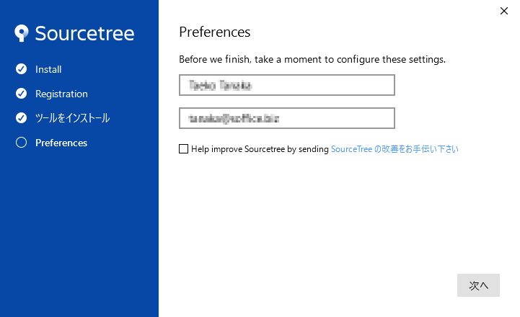Click the checkmark icon beside ツールをインストール

pos(21,117)
